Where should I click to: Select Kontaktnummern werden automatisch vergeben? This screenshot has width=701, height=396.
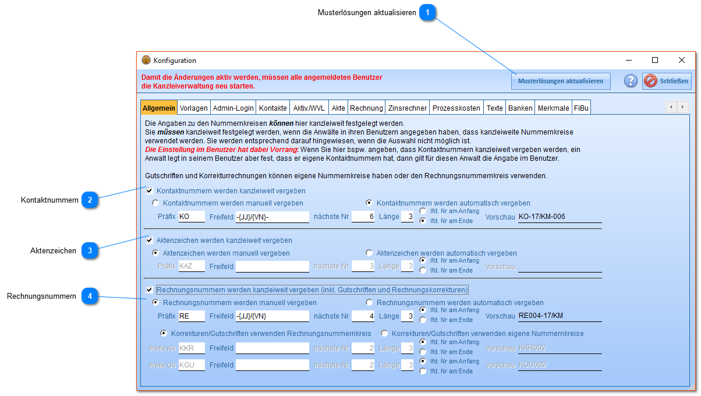tap(369, 203)
